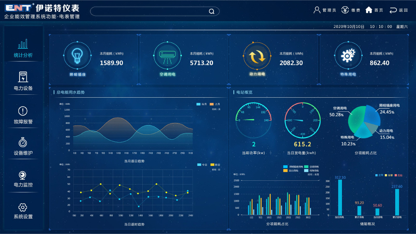Open the 故障报警 fault alarm icon

tap(23, 111)
